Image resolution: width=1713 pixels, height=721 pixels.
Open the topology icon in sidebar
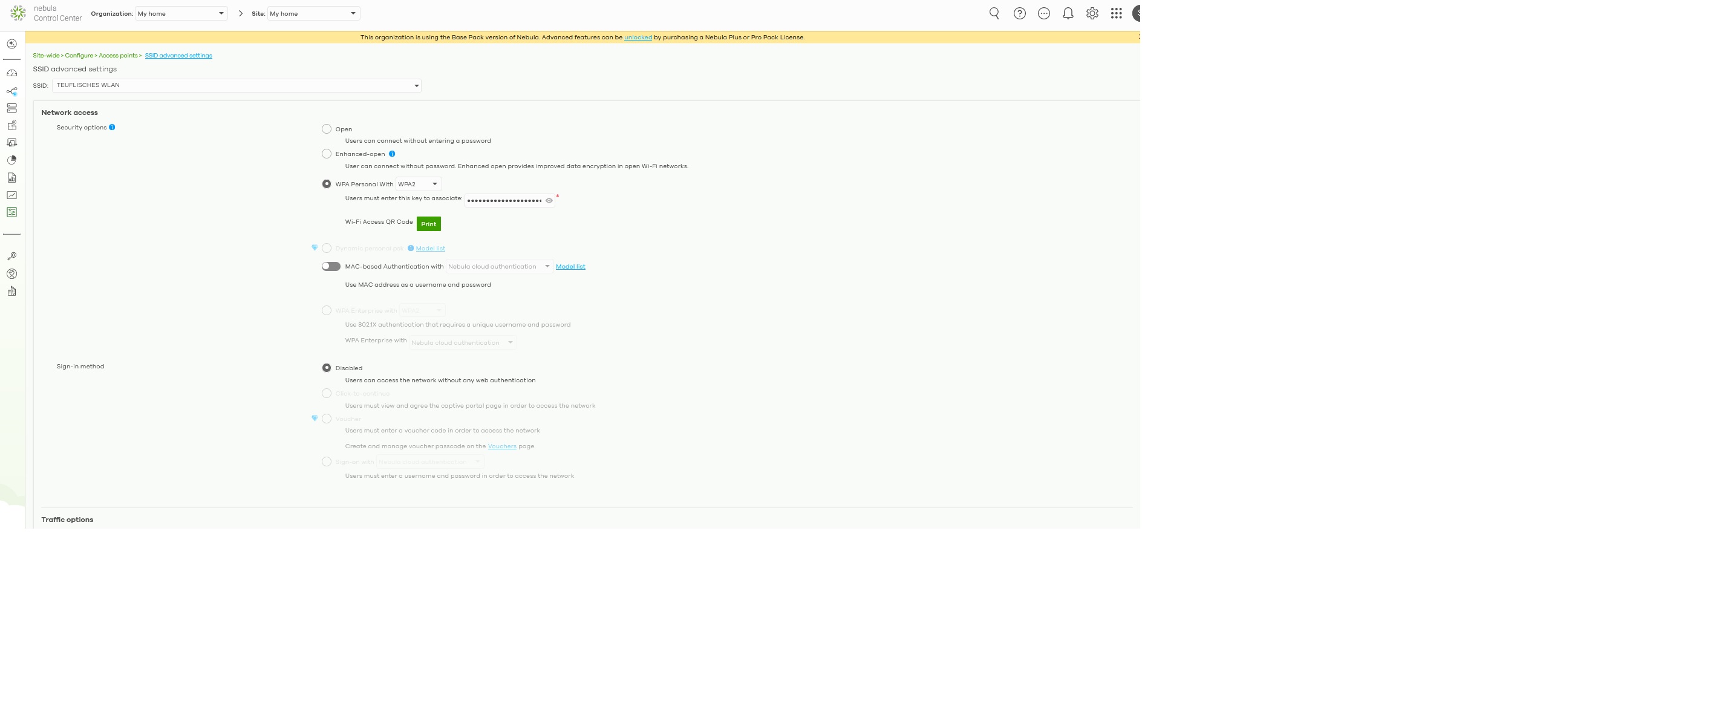(12, 91)
